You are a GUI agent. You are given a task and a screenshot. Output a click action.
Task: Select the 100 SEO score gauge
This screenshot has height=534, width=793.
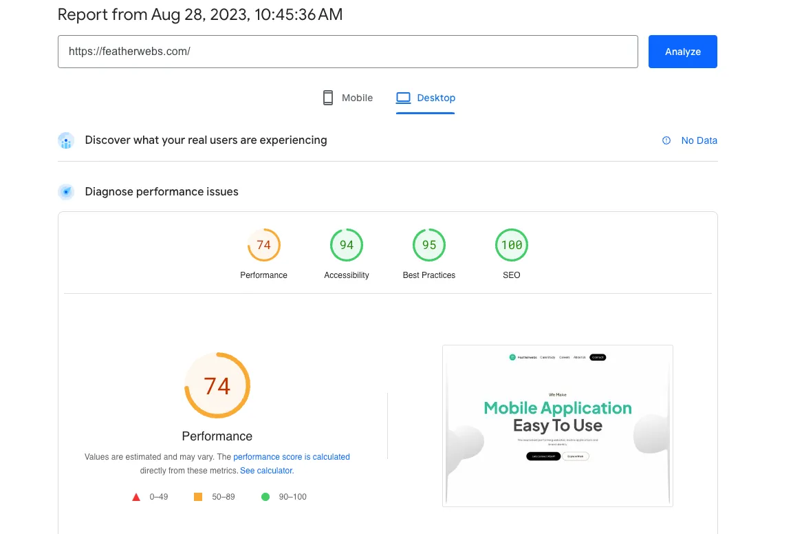point(511,244)
